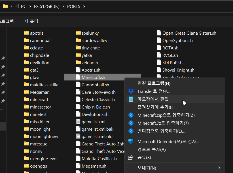
Task: Select the yatka folder icon
Action: (x=78, y=55)
